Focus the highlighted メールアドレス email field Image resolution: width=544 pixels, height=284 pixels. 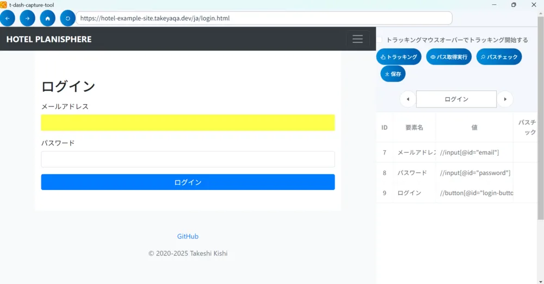click(x=188, y=123)
